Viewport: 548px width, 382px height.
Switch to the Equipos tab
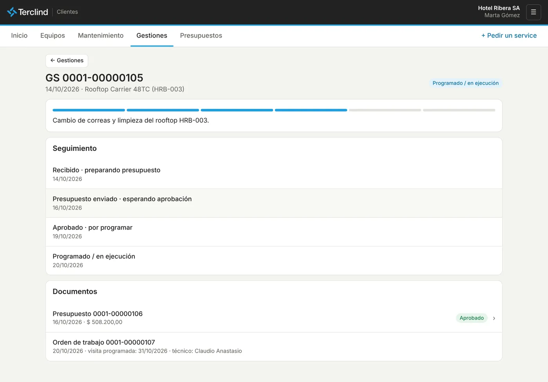click(52, 36)
